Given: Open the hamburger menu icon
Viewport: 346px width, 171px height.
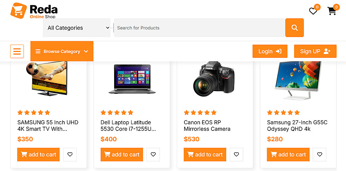Looking at the screenshot, I should tap(17, 51).
